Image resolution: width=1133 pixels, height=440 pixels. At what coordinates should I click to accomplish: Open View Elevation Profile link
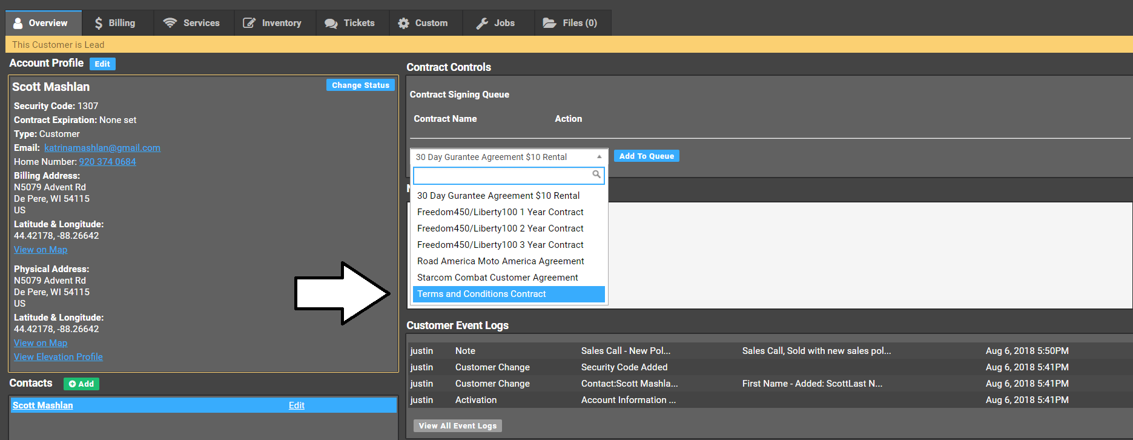[58, 357]
